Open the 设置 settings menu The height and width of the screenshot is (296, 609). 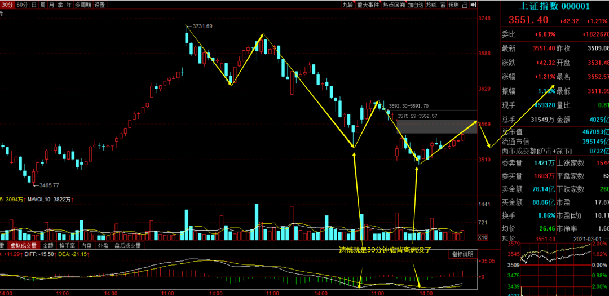[100, 5]
